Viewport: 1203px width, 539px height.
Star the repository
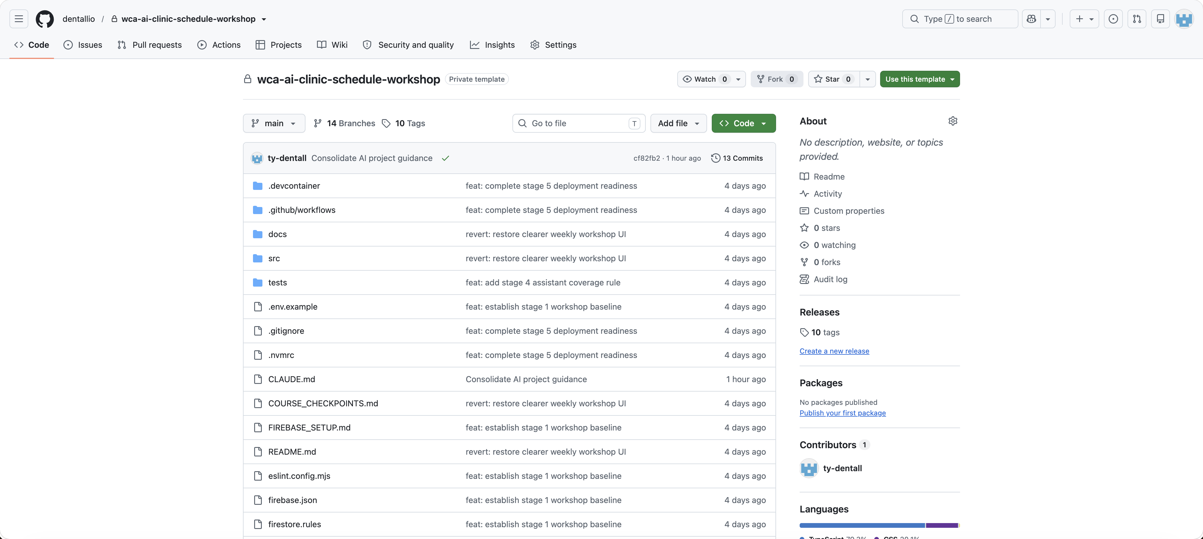coord(834,79)
